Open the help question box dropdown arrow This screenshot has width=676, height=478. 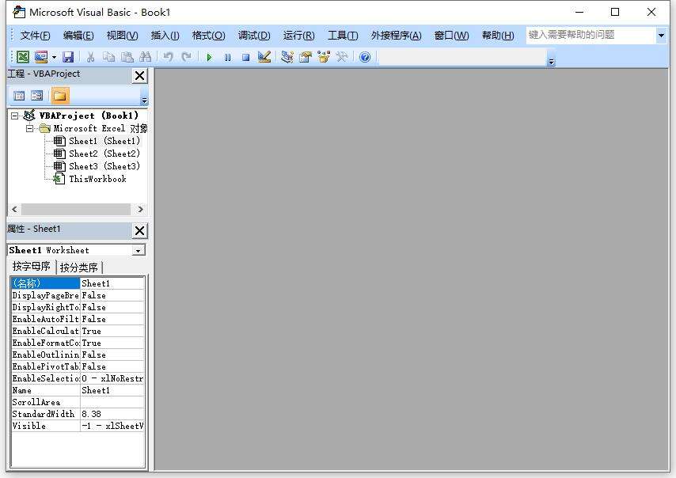click(661, 36)
